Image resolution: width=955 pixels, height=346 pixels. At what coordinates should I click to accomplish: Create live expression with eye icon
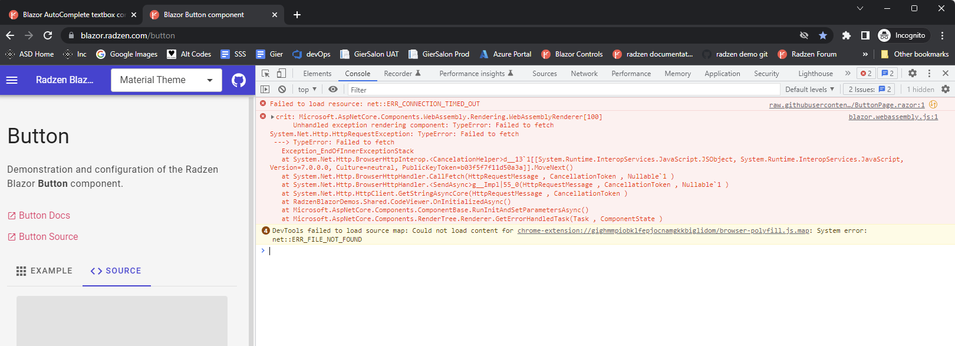[333, 90]
